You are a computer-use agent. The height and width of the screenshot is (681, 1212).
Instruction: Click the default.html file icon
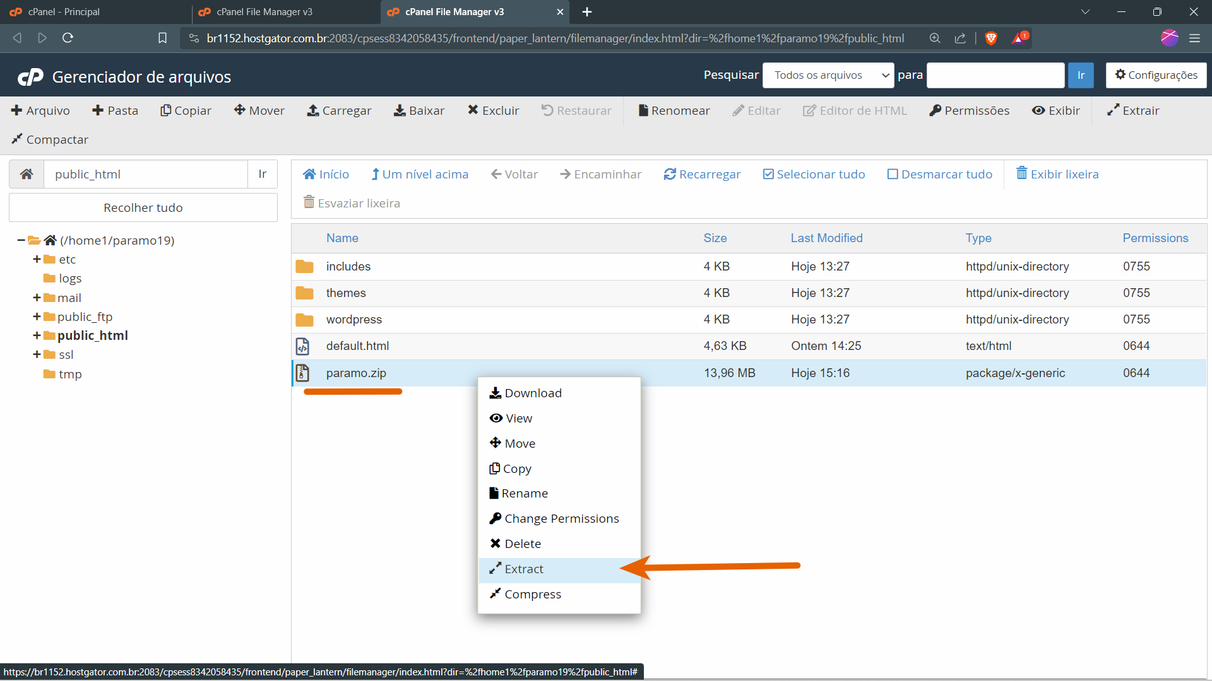[x=303, y=346]
